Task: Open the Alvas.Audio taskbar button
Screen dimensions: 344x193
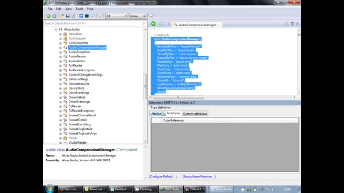Action: pyautogui.click(x=221, y=189)
